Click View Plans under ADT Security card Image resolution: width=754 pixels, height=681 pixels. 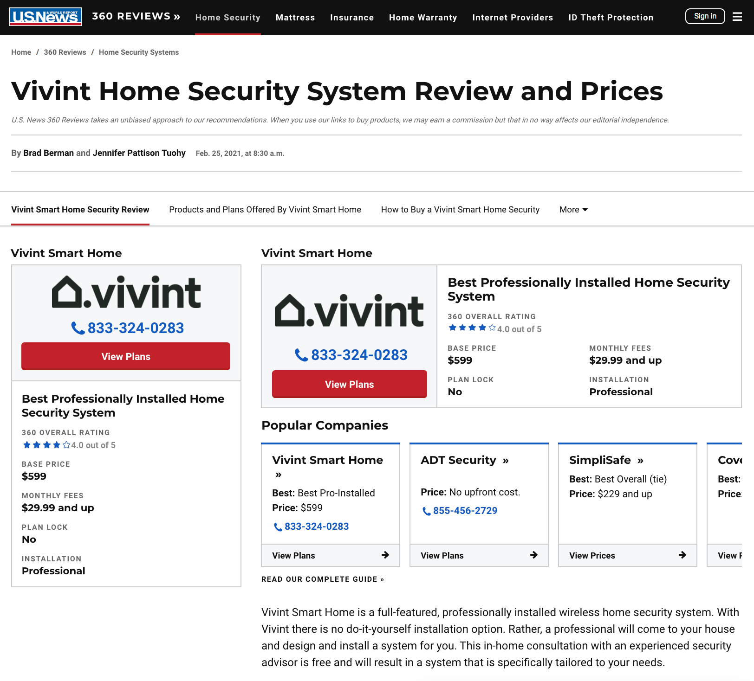coord(479,555)
